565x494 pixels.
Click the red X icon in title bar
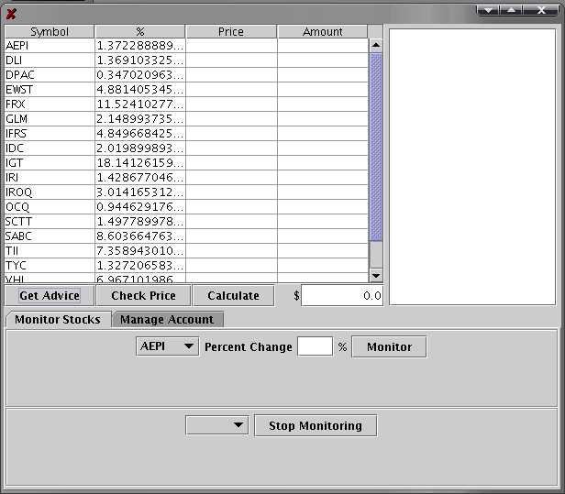pos(11,14)
